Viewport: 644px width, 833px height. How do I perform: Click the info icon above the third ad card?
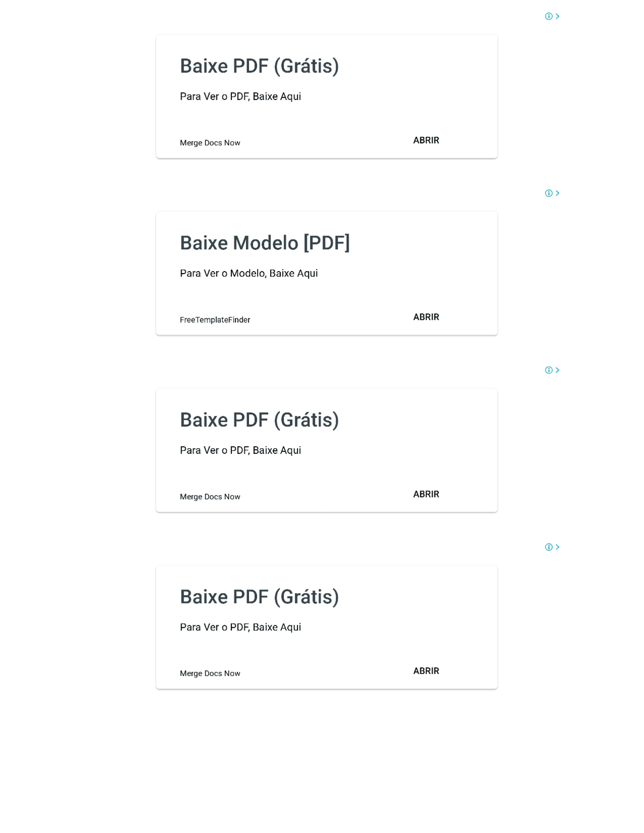pos(548,370)
